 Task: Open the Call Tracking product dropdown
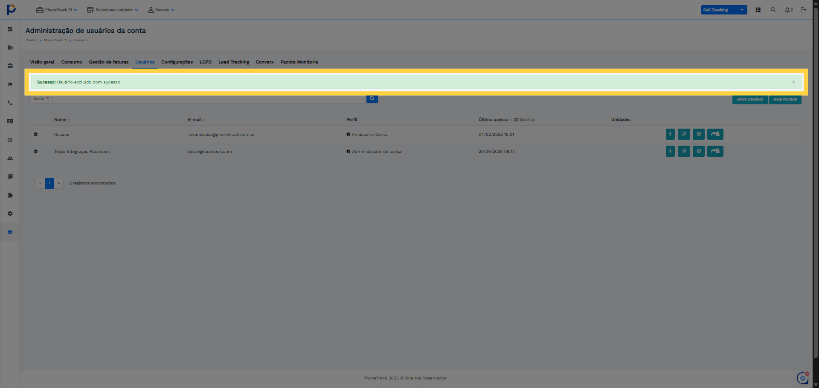724,10
